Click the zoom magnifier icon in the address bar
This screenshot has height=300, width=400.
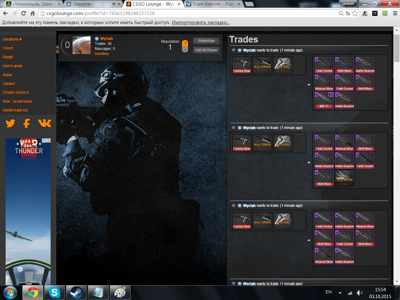point(341,13)
